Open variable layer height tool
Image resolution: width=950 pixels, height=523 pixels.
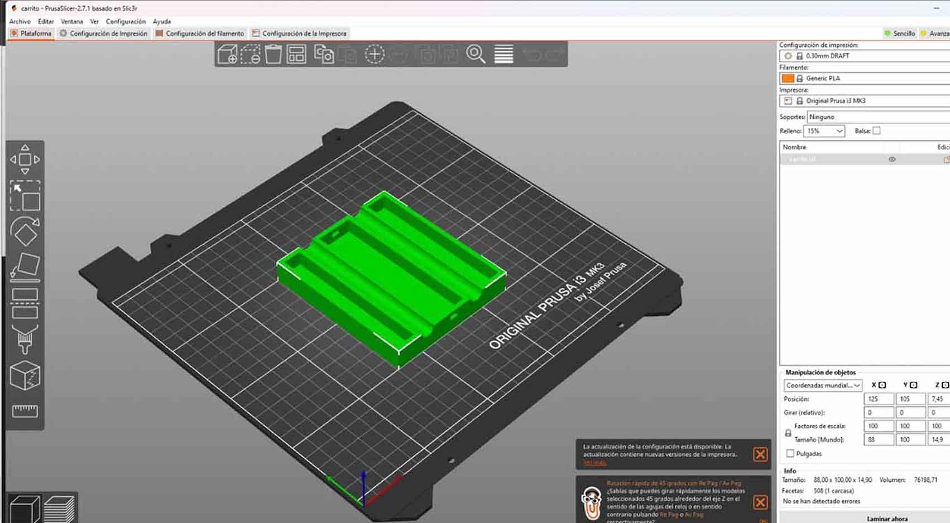click(x=503, y=55)
